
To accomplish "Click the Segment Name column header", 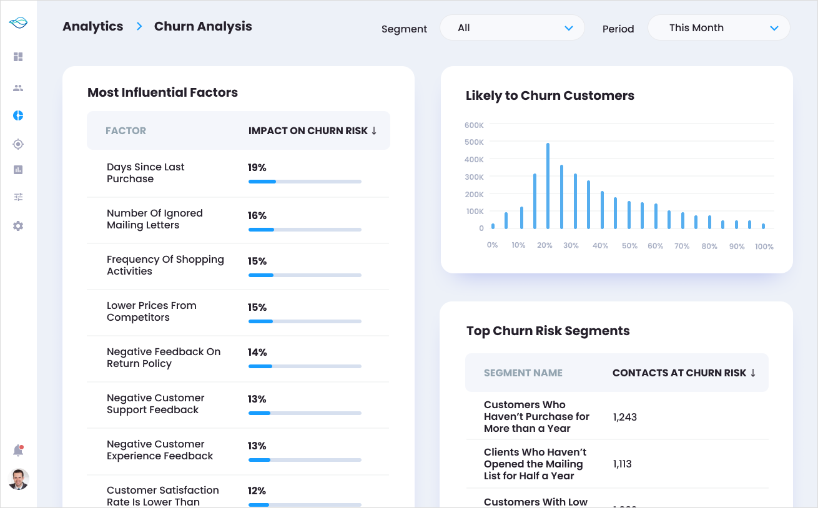I will (x=523, y=373).
